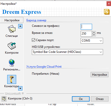The width and height of the screenshot is (111, 106).
Task: Click the Потребител: (Няма) text
Action: click(46, 74)
